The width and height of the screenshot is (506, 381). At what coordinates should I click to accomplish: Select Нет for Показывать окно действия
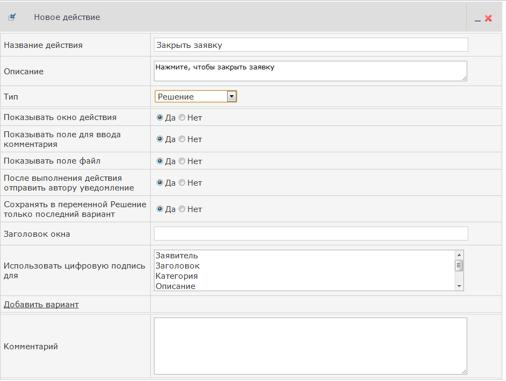pyautogui.click(x=182, y=117)
